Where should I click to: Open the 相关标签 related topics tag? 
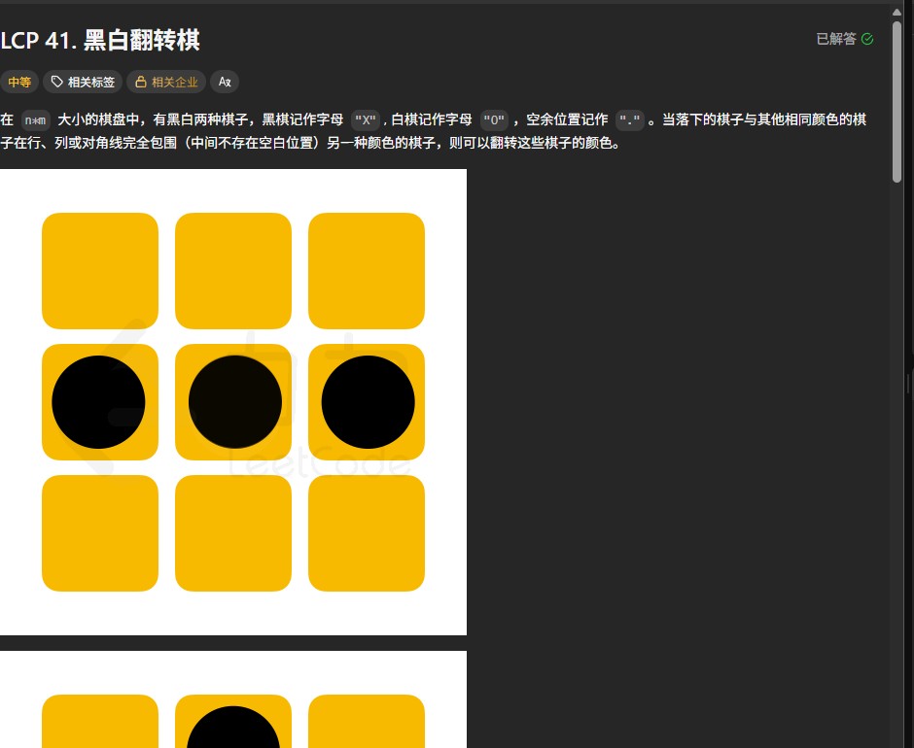pos(83,83)
